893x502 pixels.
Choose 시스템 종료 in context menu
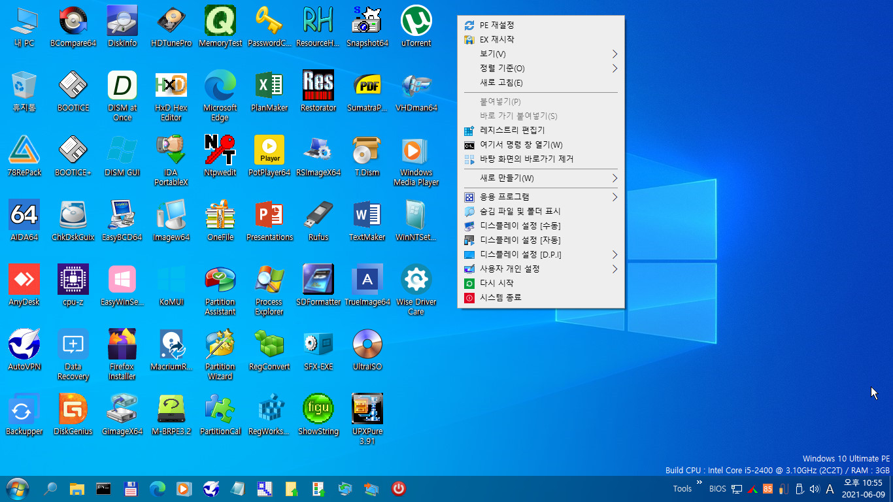[541, 297]
